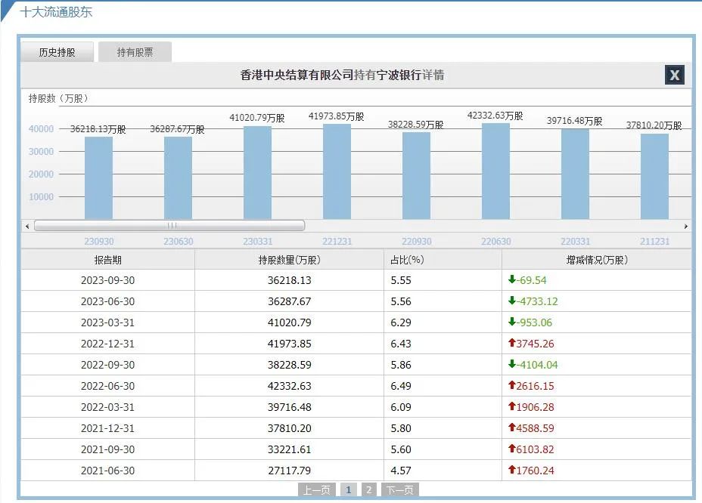Select the 2021-09-30 report date cell

(108, 449)
